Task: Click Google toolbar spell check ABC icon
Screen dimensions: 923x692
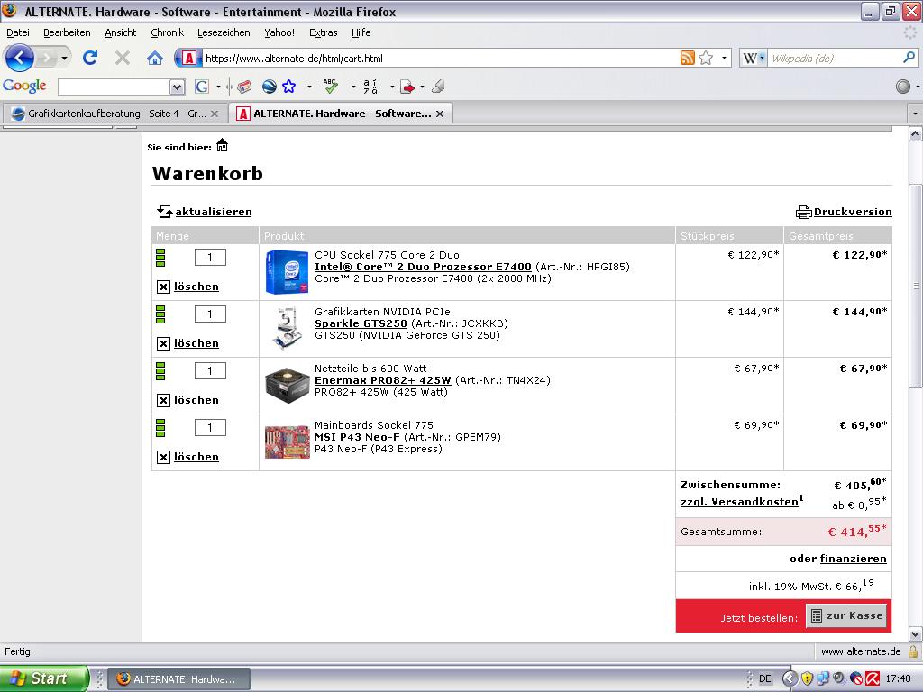Action: click(330, 86)
